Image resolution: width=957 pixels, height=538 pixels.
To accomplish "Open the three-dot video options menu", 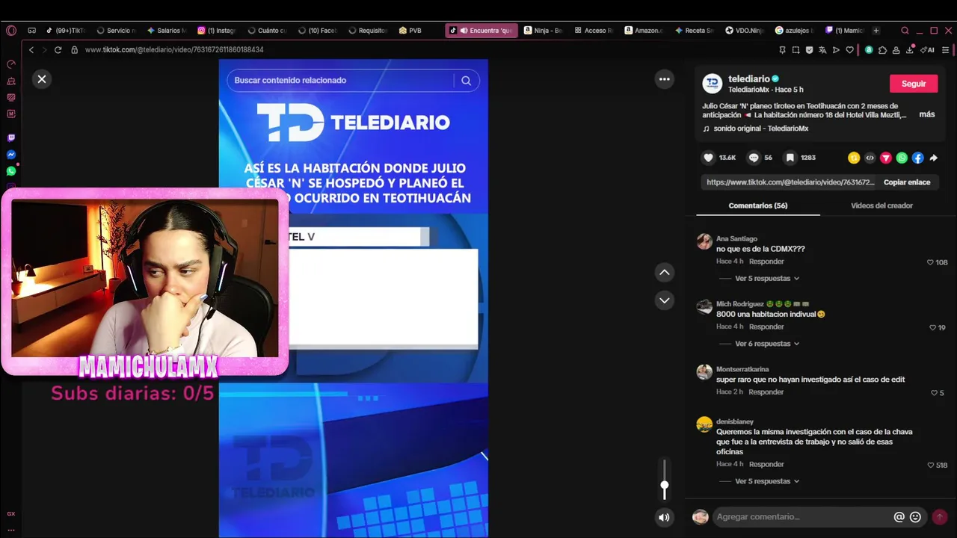I will coord(664,79).
